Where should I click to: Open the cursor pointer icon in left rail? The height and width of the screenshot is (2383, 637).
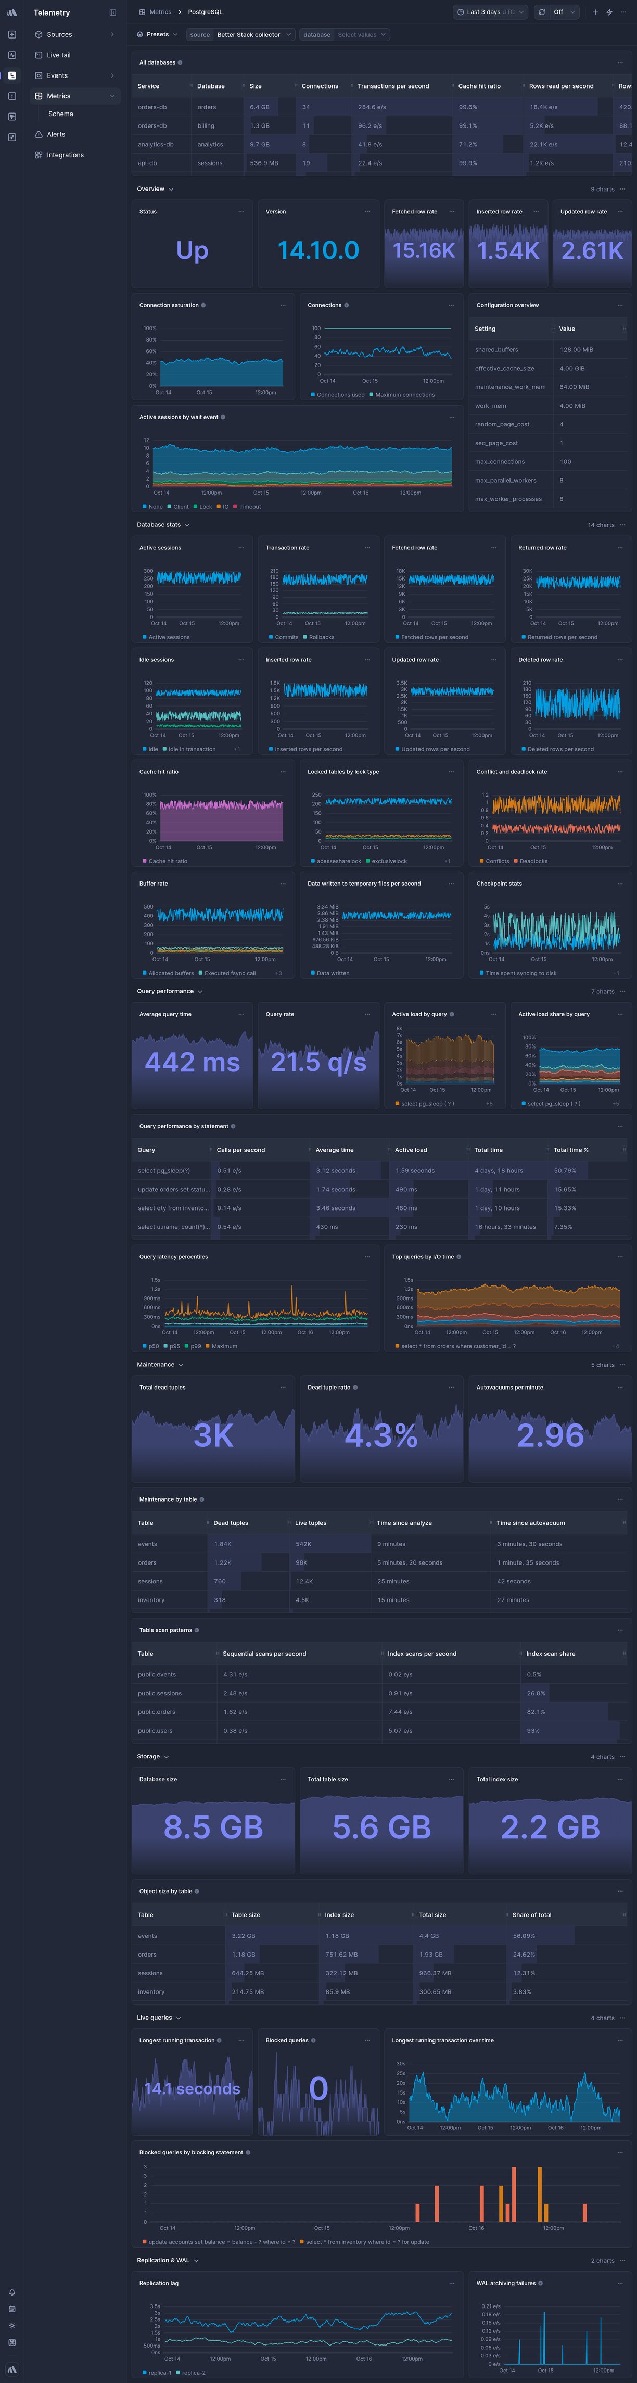[11, 117]
